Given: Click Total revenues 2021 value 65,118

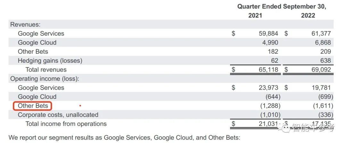Looking at the screenshot, I should tap(268, 70).
